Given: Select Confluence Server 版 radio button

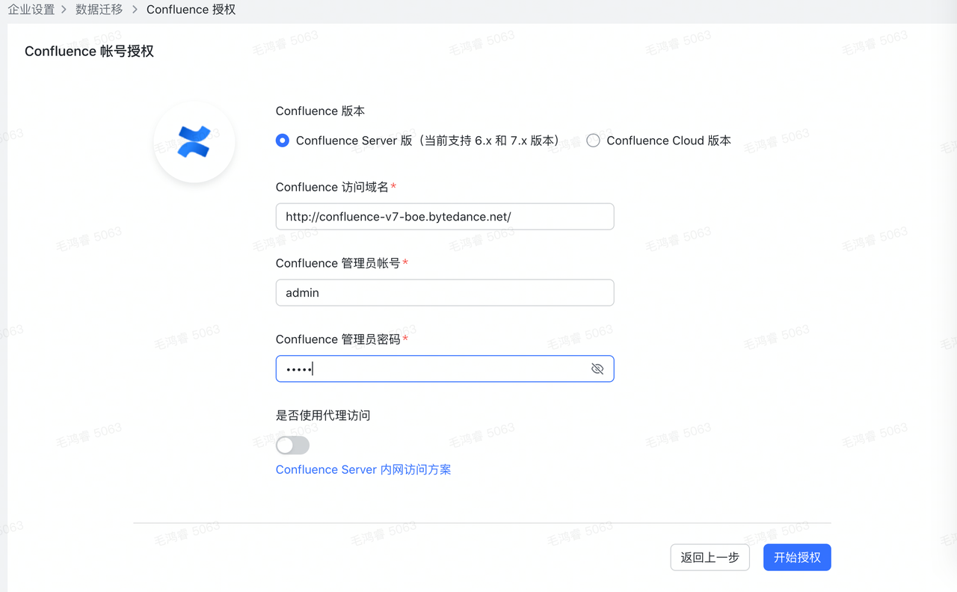Looking at the screenshot, I should pyautogui.click(x=283, y=141).
